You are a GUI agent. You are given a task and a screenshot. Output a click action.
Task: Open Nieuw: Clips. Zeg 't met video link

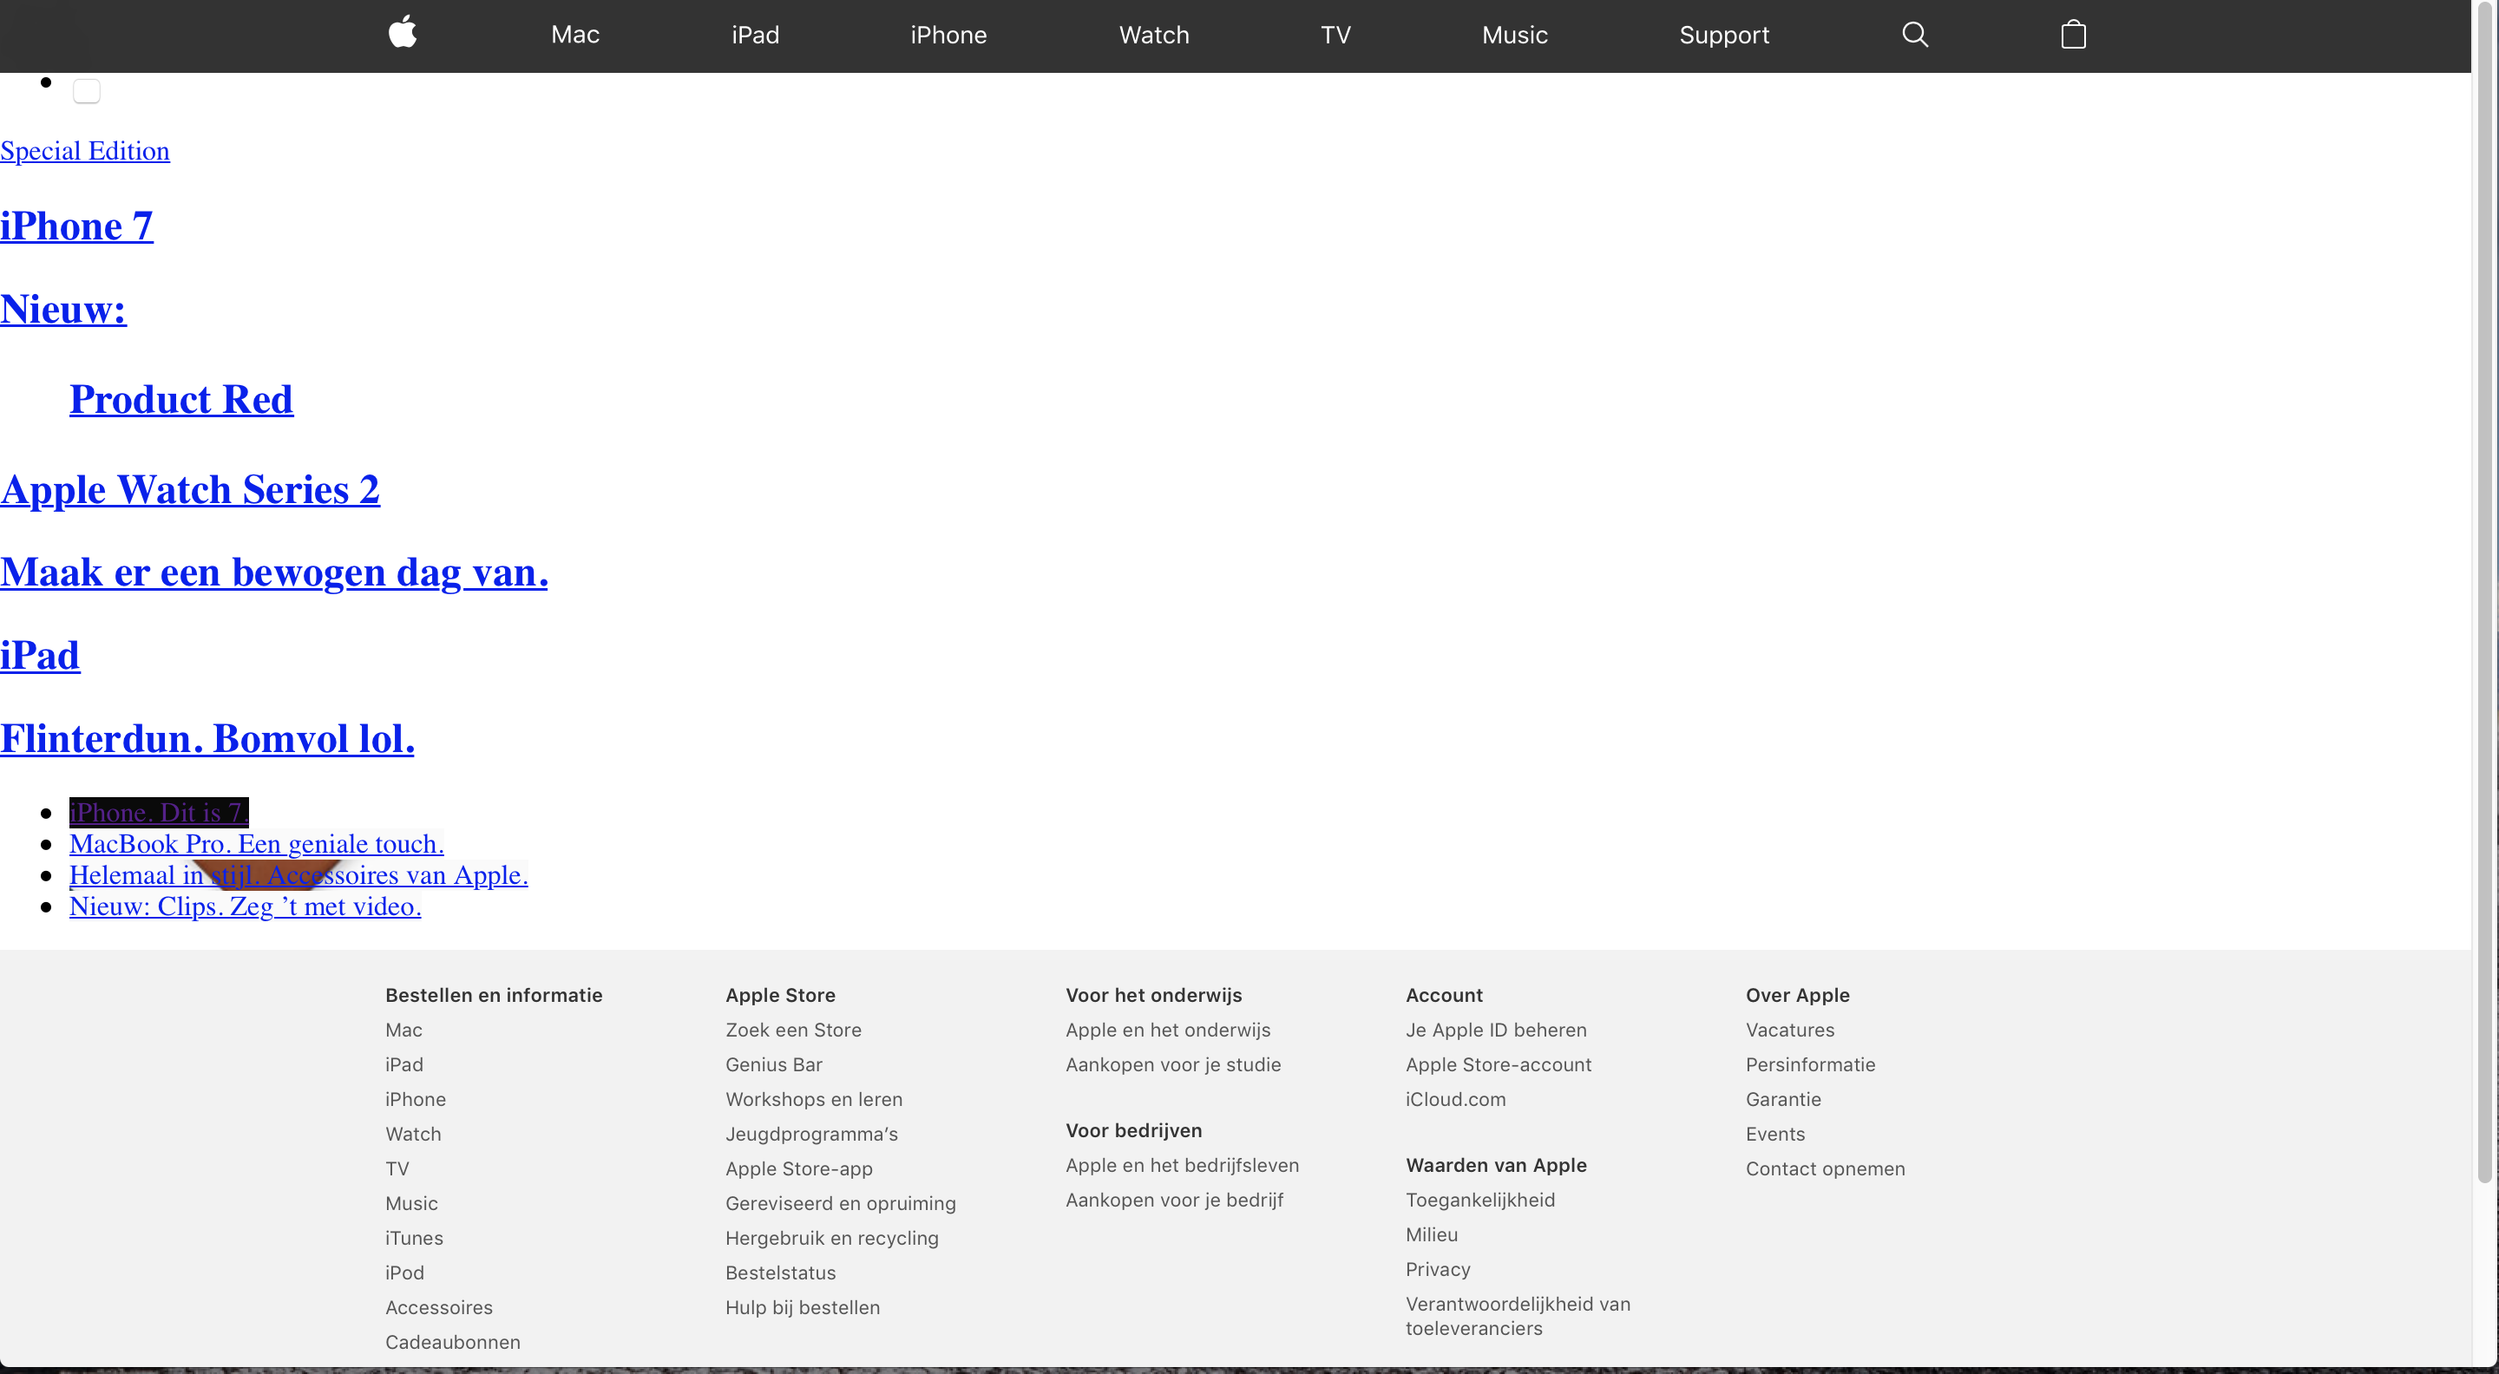(246, 906)
